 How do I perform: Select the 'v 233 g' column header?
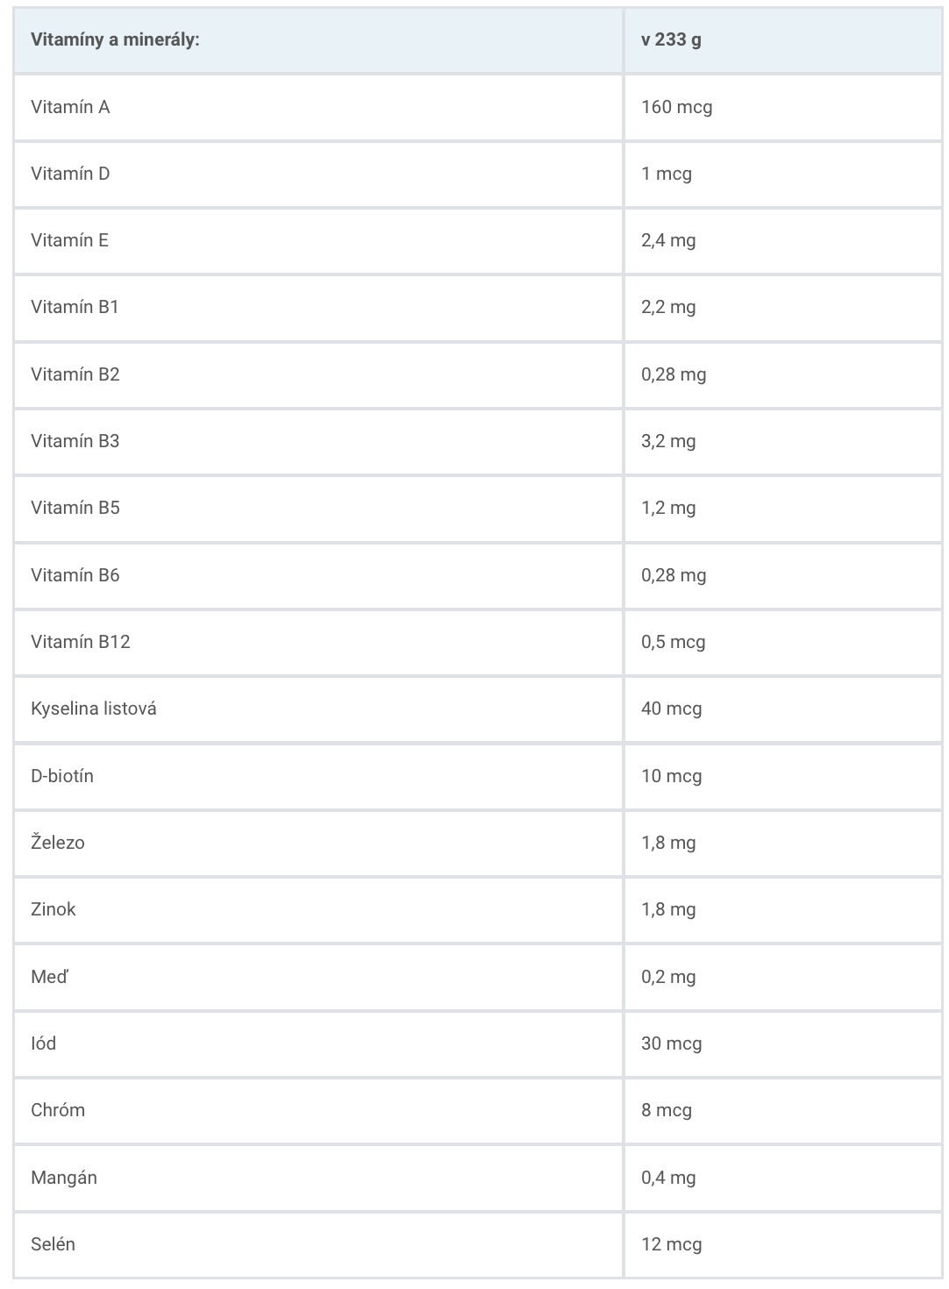tap(783, 40)
